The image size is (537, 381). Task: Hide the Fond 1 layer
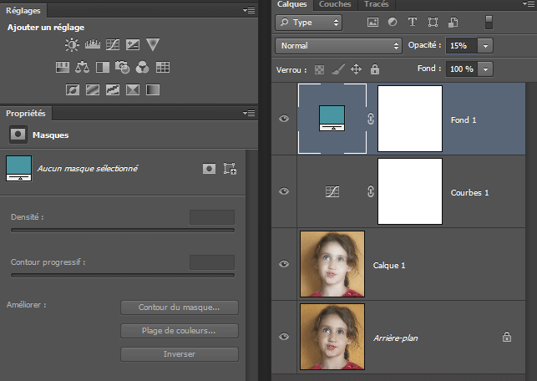pos(284,119)
